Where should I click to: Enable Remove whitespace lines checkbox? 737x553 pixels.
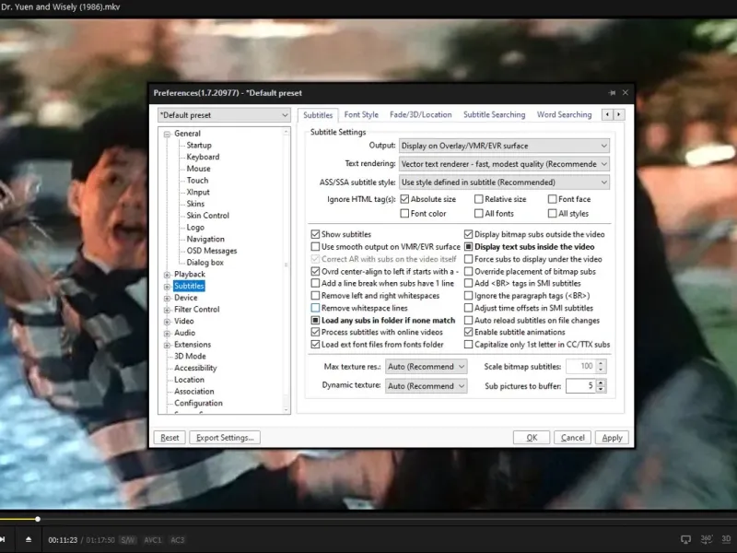[x=315, y=308]
